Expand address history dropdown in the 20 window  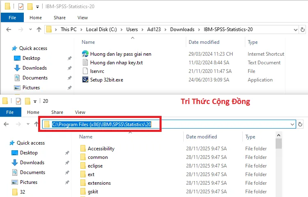tap(292, 125)
